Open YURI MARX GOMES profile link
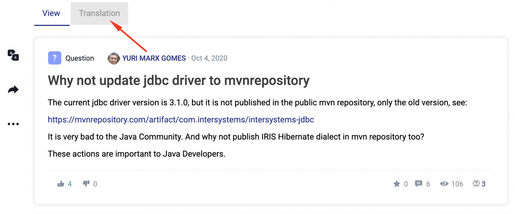This screenshot has height=214, width=515. click(x=154, y=58)
